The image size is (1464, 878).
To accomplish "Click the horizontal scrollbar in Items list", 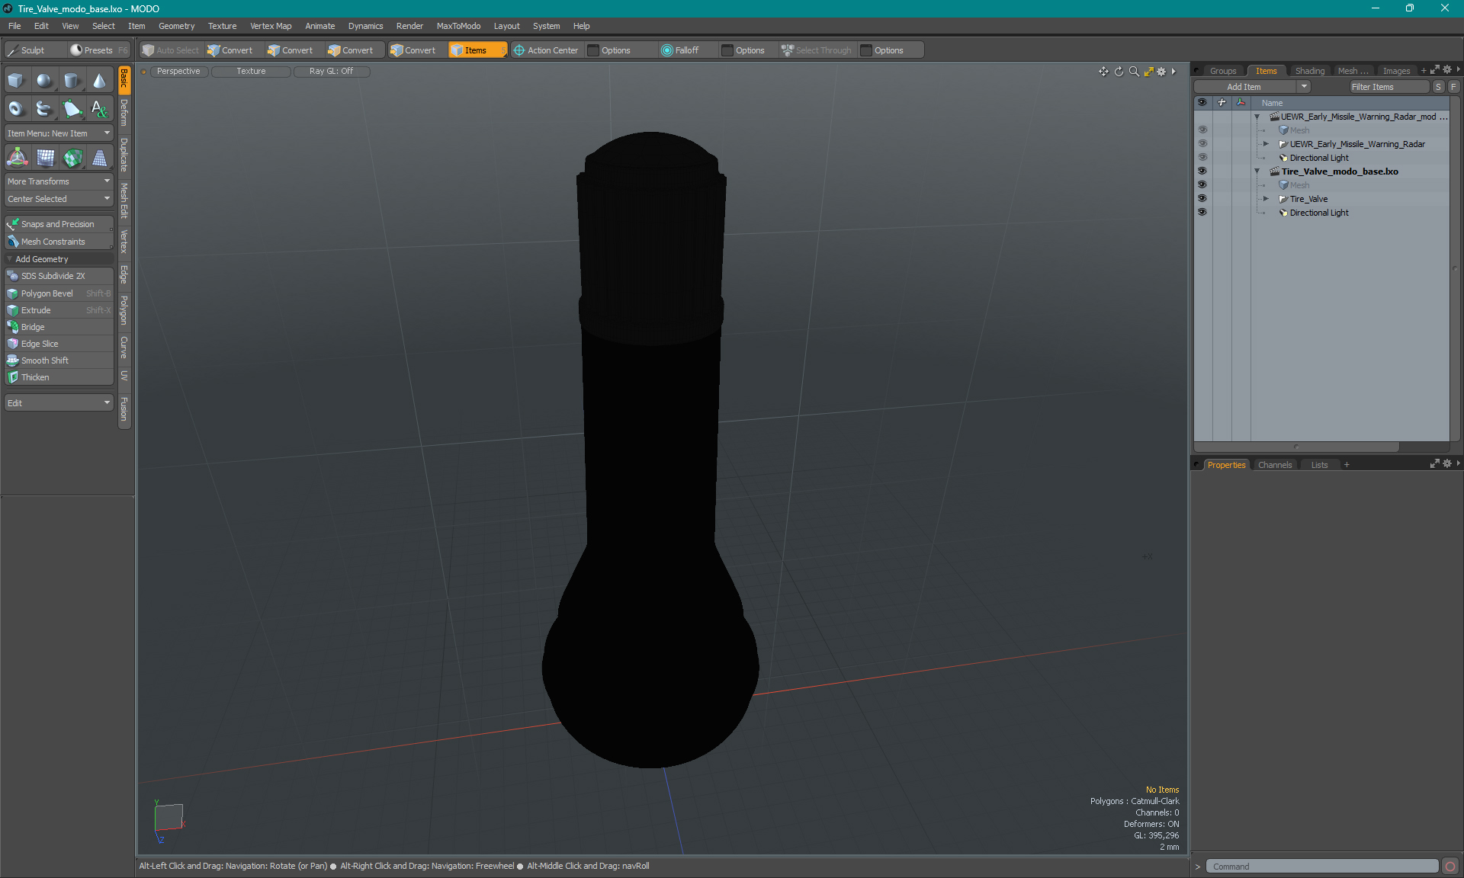I will click(x=1296, y=447).
